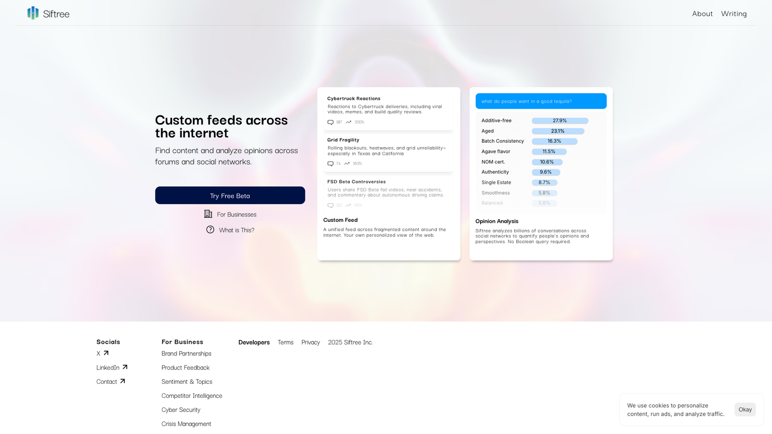This screenshot has height=434, width=772.
Task: Select the FSD Beta Controversies card title
Action: point(357,182)
